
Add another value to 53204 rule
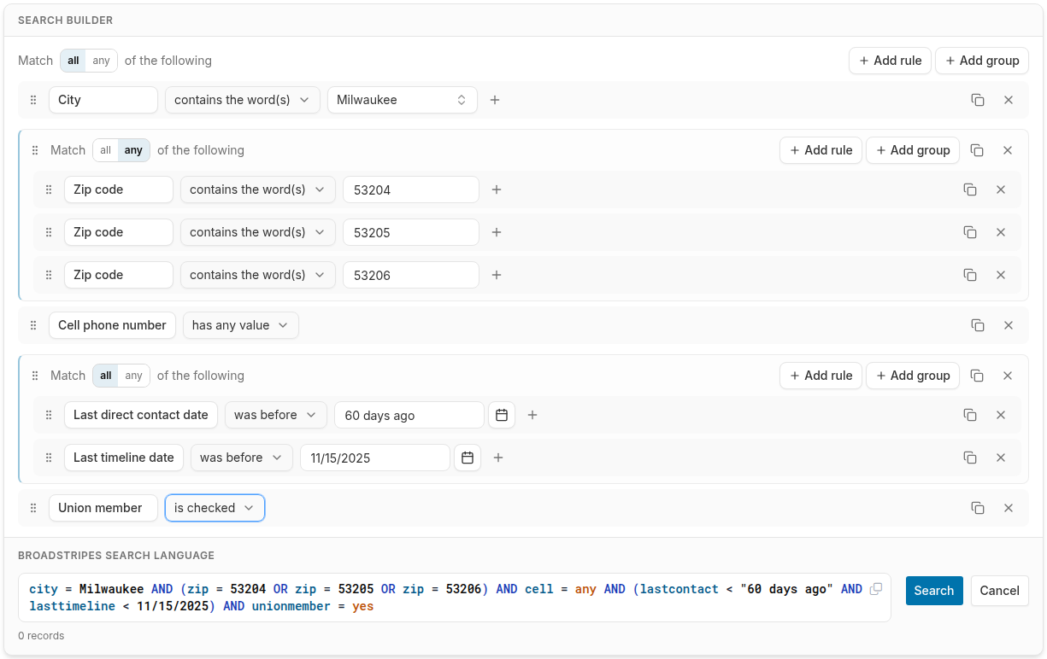(497, 190)
